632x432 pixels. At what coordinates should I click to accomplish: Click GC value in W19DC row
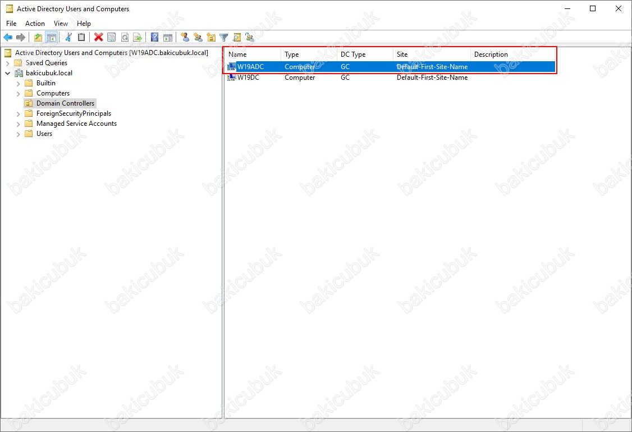[x=345, y=78]
